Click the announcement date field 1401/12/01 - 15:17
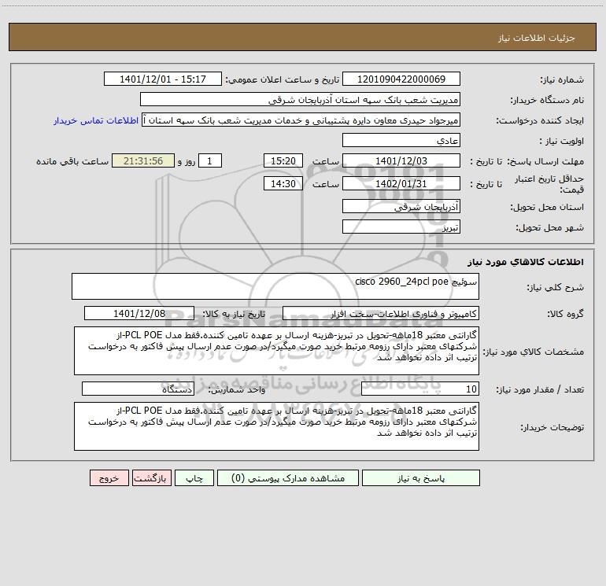 click(163, 79)
